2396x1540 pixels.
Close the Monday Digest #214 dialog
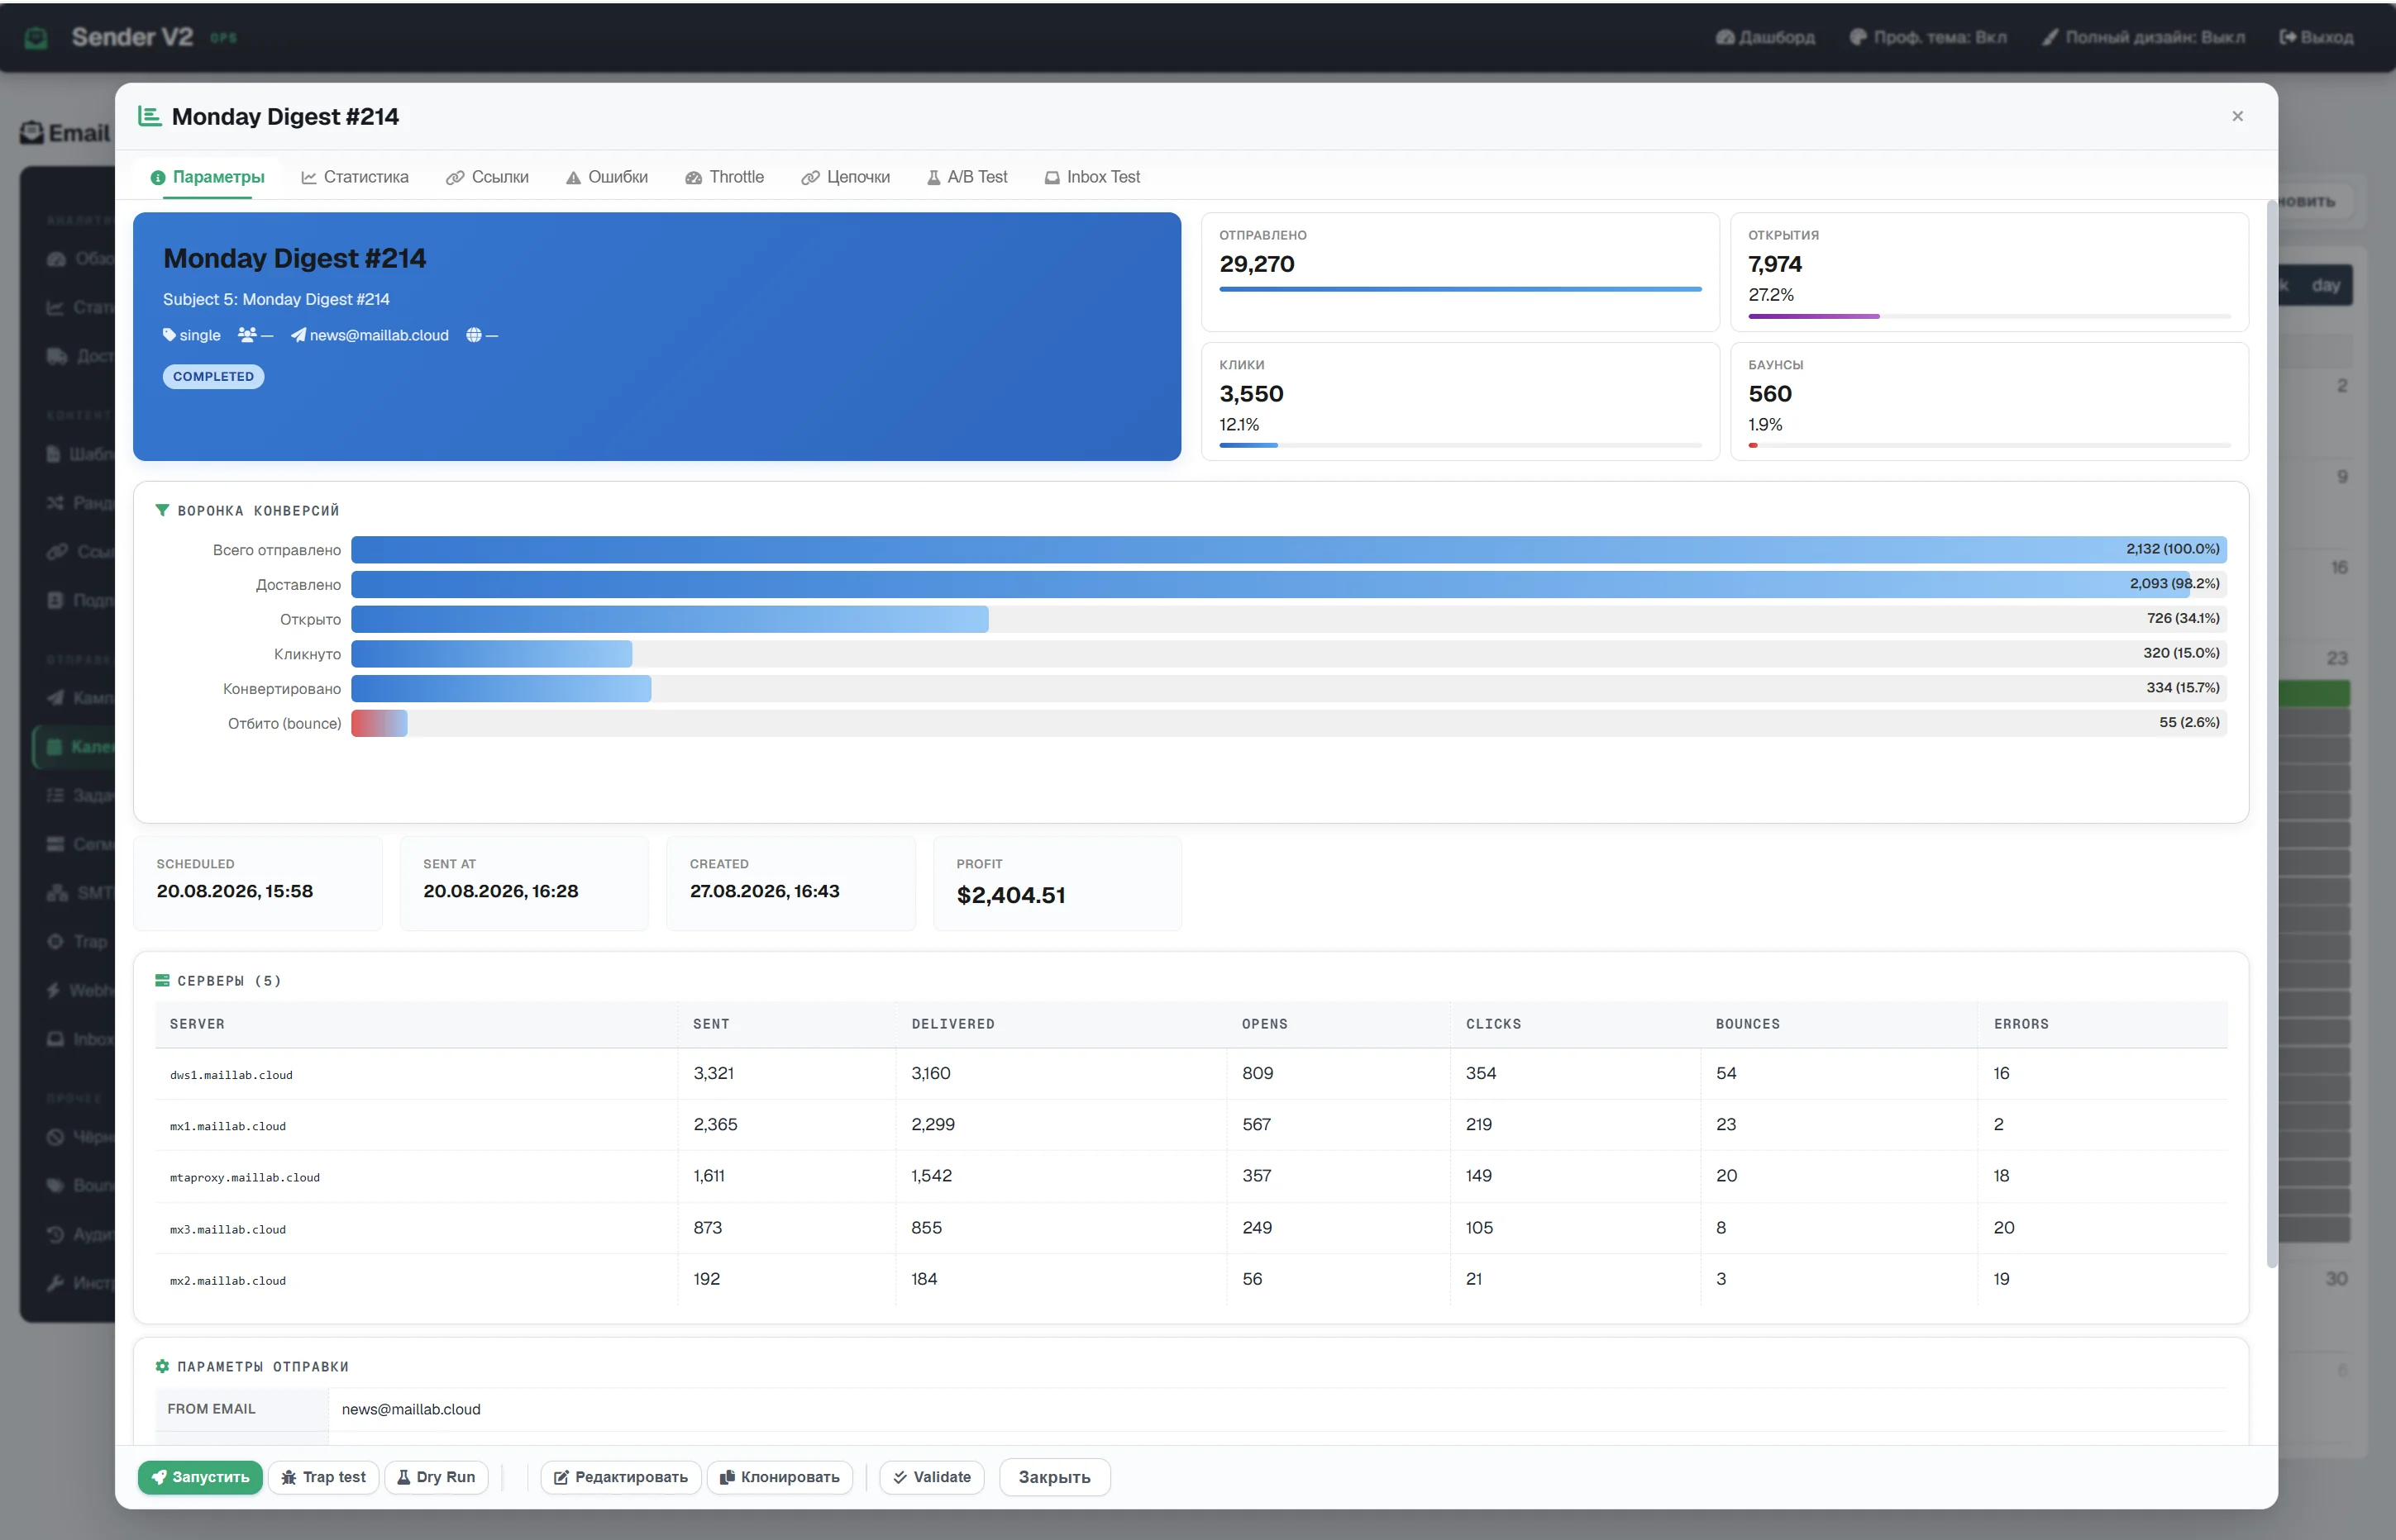[2238, 116]
